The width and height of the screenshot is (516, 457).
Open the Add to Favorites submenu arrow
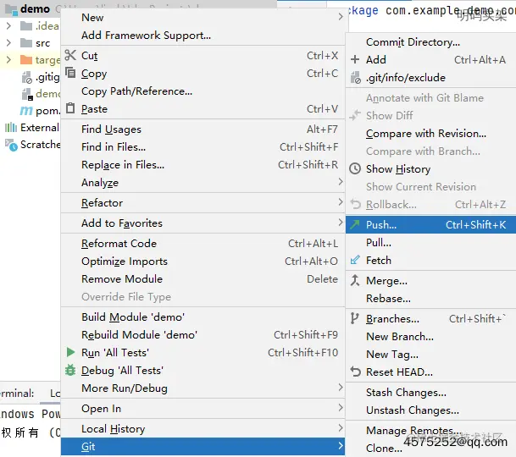click(x=341, y=223)
